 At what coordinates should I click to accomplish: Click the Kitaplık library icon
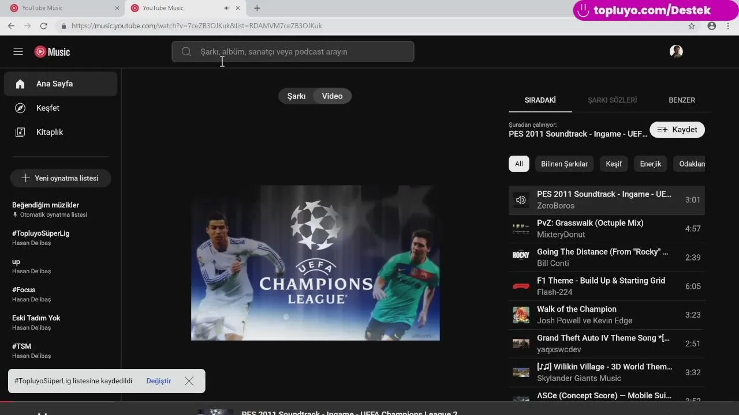(x=20, y=133)
